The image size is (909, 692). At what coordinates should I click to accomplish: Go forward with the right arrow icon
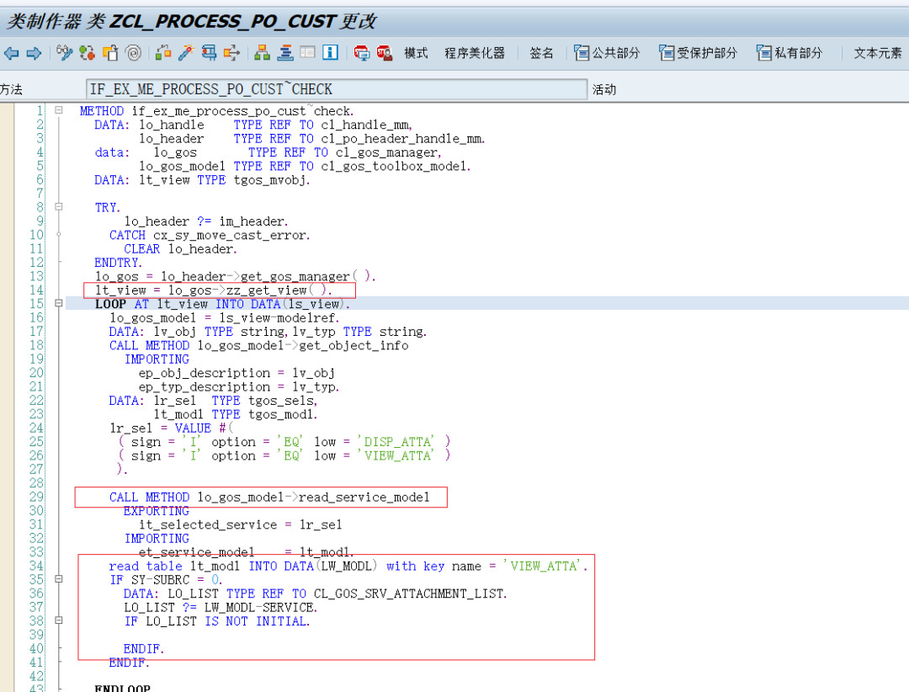(35, 53)
